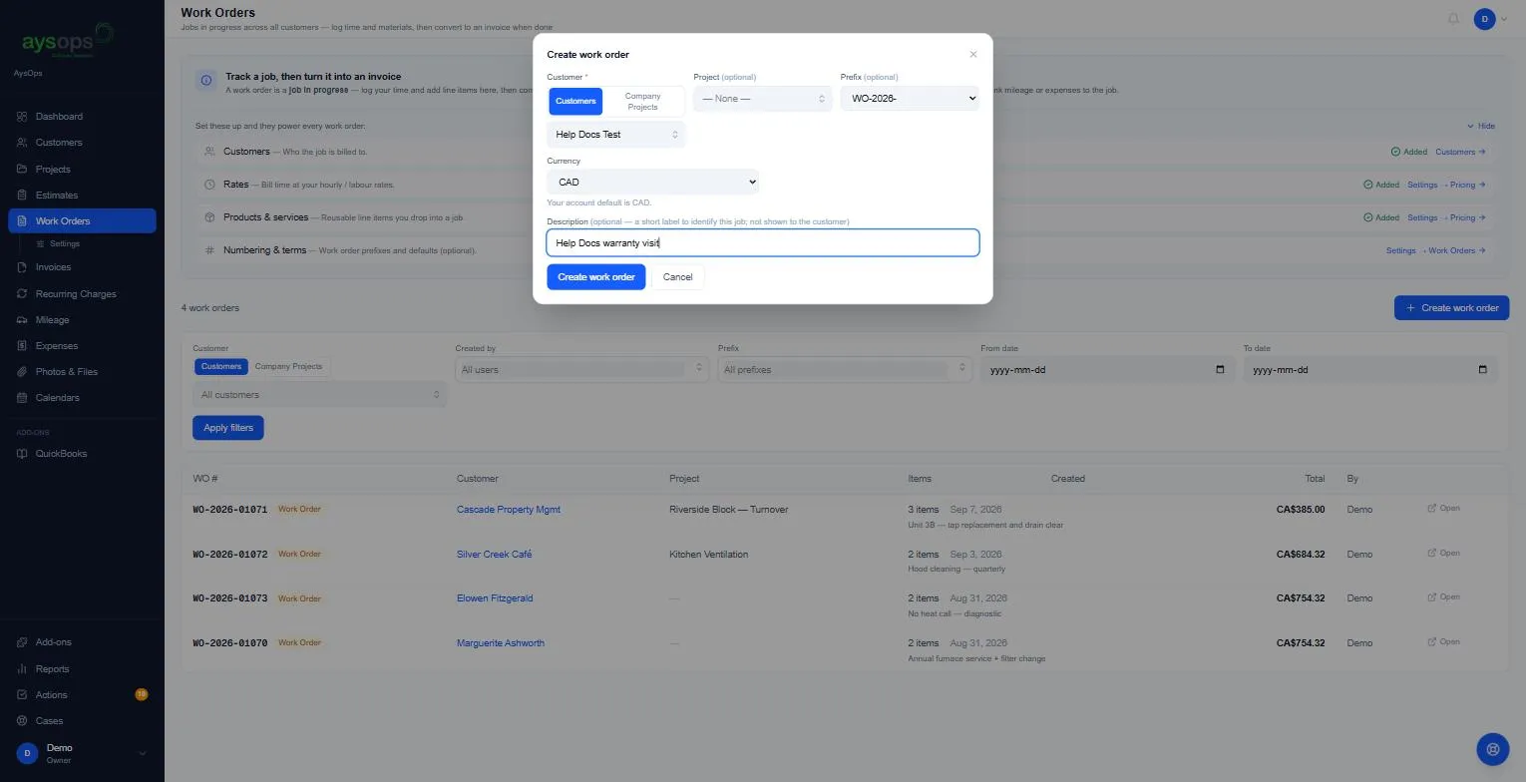Cancel the work order dialog
Image resolution: width=1526 pixels, height=782 pixels.
click(677, 277)
